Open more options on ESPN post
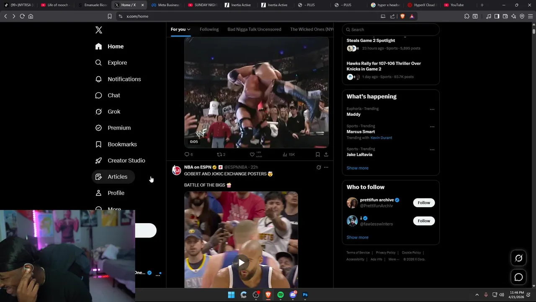536x302 pixels. [326, 167]
